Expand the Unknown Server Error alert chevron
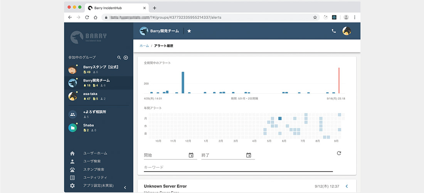Viewport: 424px width, 193px height. pyautogui.click(x=347, y=186)
